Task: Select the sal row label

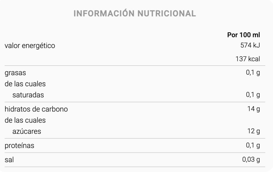Action: [9, 160]
